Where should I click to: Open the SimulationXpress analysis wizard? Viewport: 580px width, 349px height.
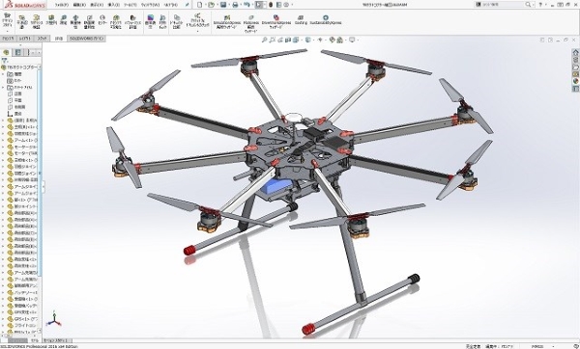click(x=227, y=22)
